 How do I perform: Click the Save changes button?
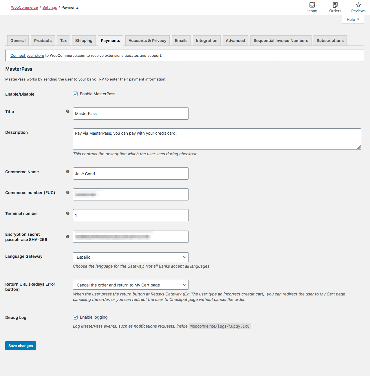(x=21, y=346)
